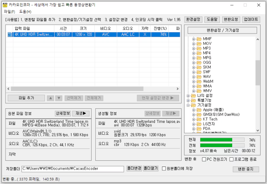The image size is (267, 184).
Task: Click the file list horizontal scrollbar
Action: 77,89
